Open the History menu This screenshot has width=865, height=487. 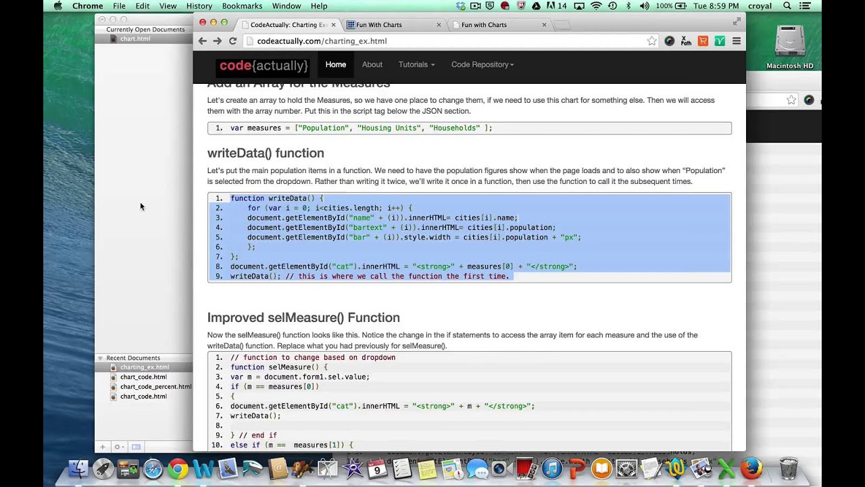pyautogui.click(x=199, y=6)
